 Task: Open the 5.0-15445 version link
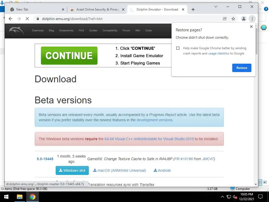click(x=45, y=159)
